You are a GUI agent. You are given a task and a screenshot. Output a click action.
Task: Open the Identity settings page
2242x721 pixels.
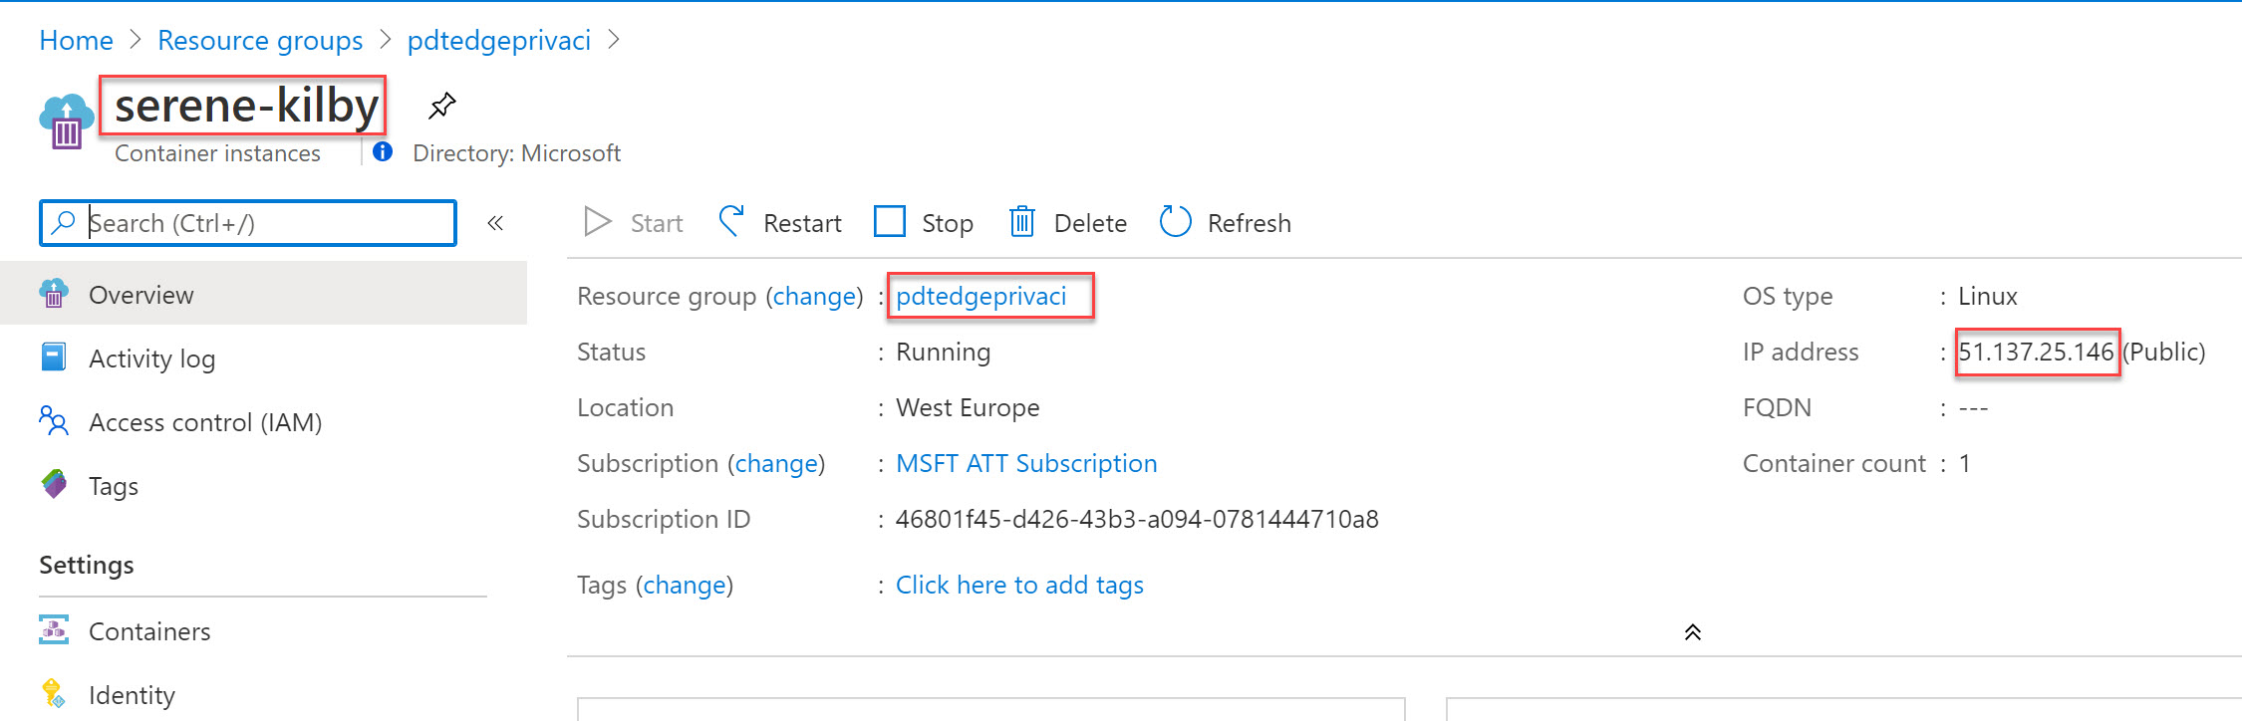(x=132, y=695)
